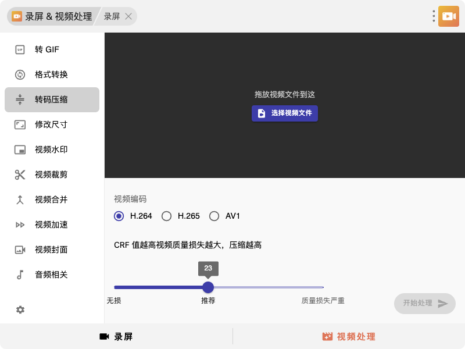Click the filled slider track toward 无损
The image size is (465, 349).
tap(158, 287)
